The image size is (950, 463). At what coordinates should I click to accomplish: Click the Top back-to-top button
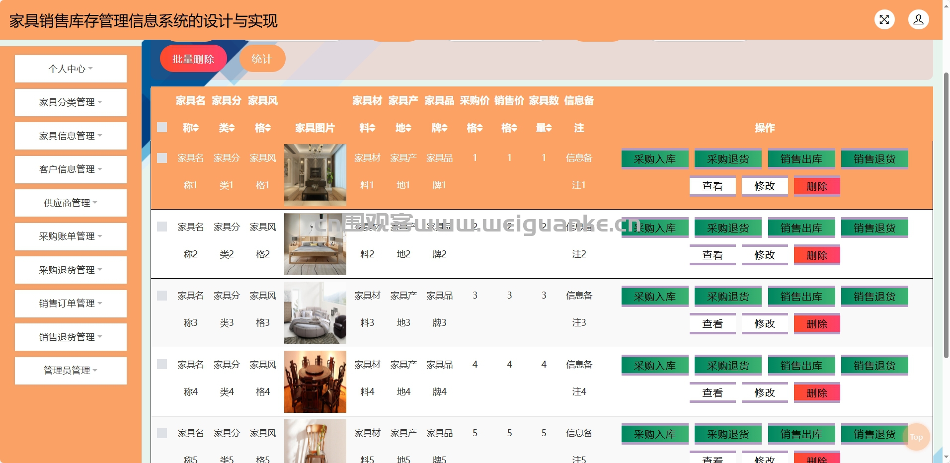[x=916, y=437]
